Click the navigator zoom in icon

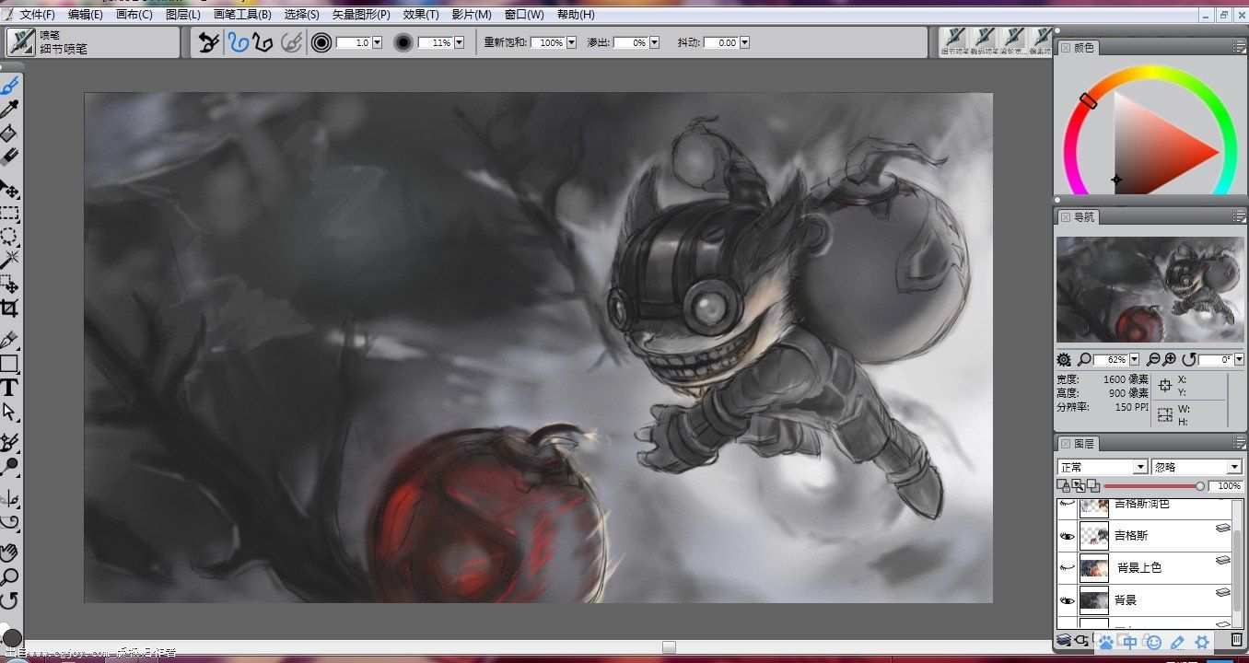(x=1170, y=359)
